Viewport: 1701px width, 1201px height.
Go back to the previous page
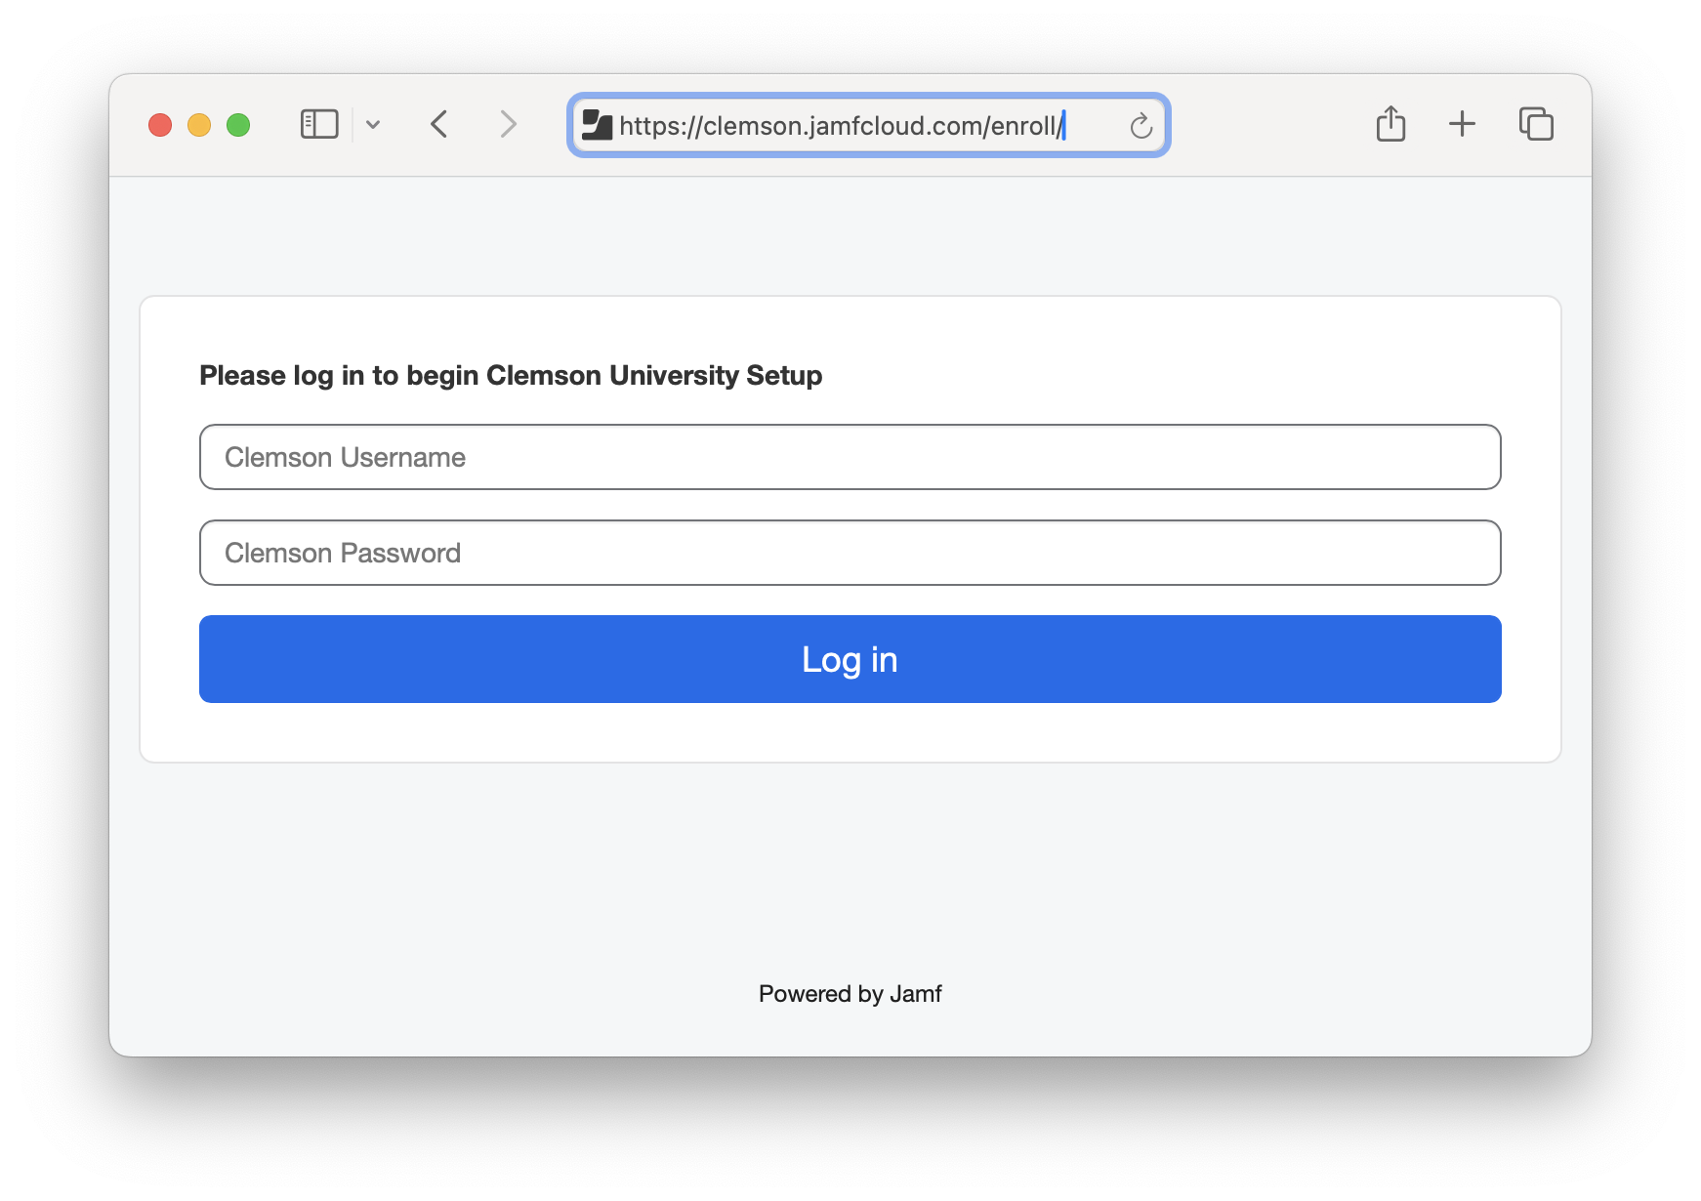tap(439, 124)
